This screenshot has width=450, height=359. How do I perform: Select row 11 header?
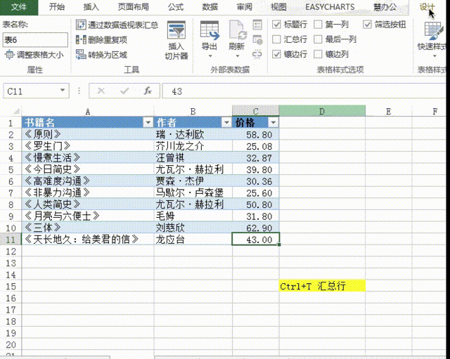tap(11, 240)
